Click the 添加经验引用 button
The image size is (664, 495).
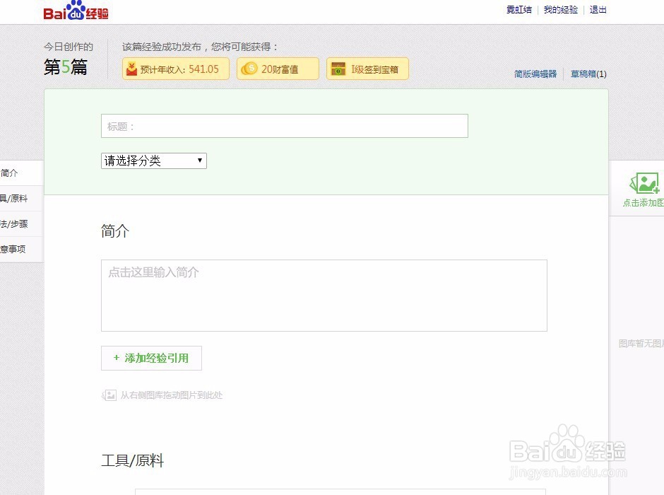(x=150, y=359)
